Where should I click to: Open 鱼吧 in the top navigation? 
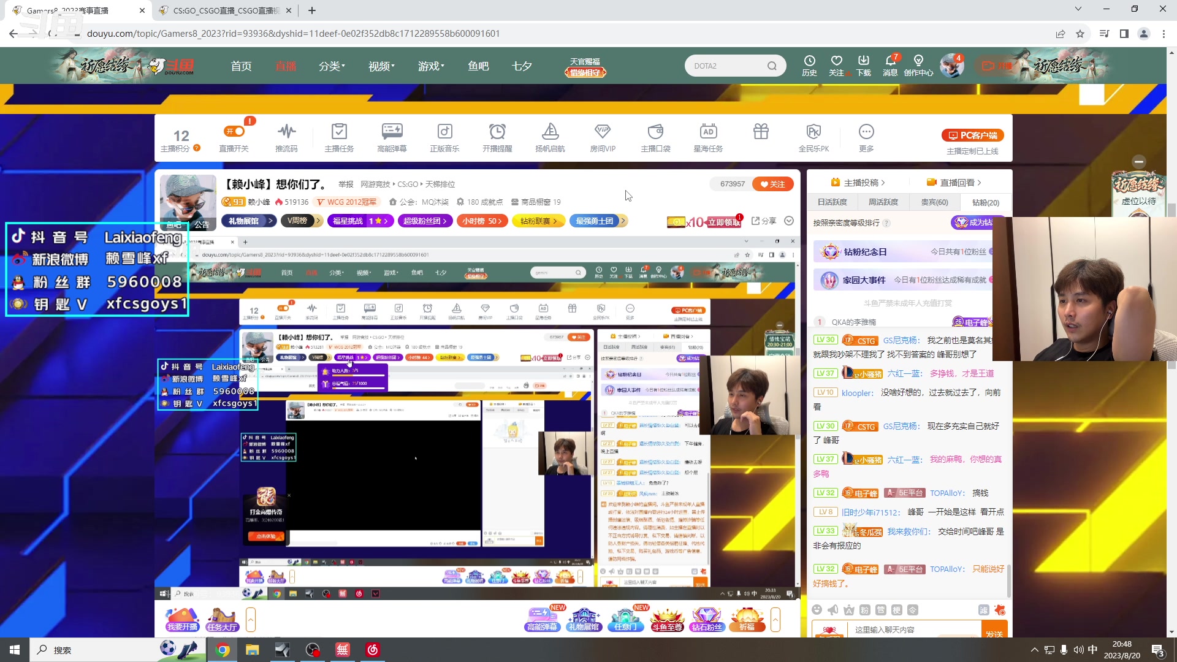point(478,66)
